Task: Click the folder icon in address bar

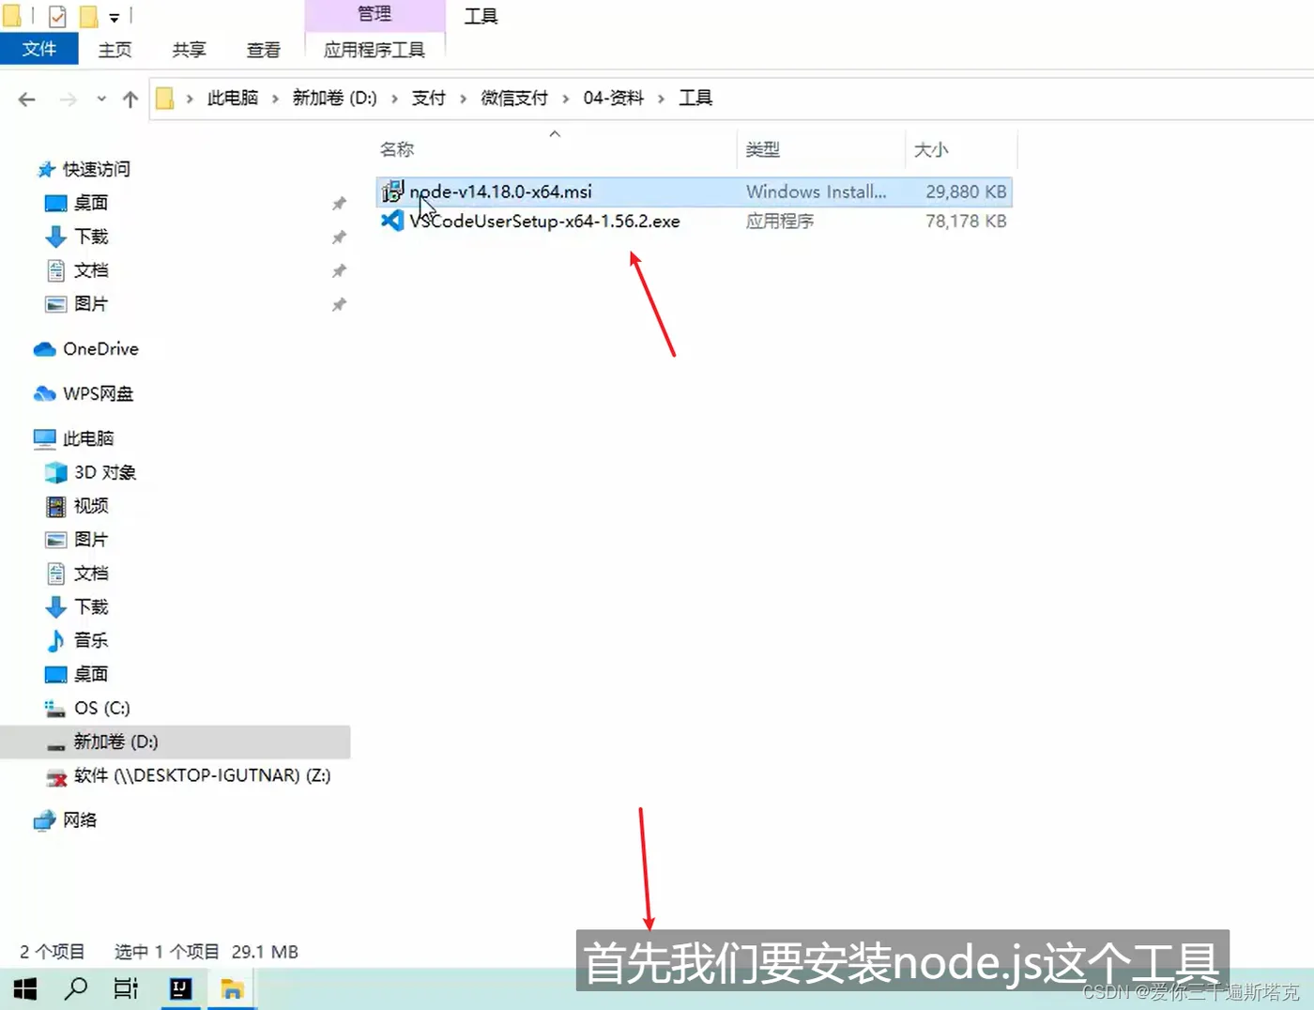Action: (x=164, y=98)
